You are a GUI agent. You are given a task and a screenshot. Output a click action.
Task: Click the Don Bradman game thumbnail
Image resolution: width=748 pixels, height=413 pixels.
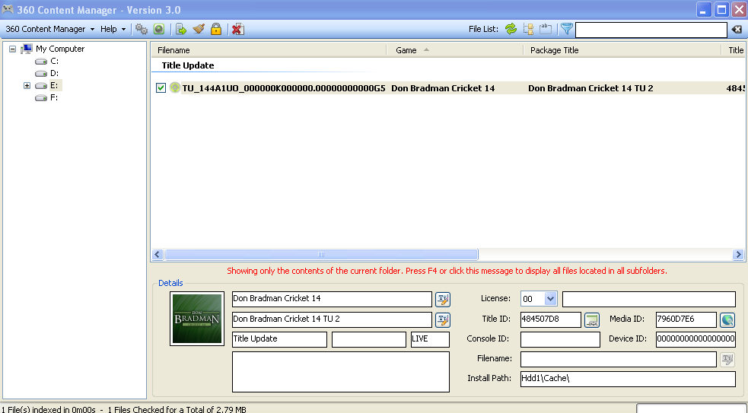tap(196, 319)
